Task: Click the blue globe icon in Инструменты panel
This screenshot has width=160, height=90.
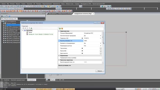Action: [x=9, y=16]
